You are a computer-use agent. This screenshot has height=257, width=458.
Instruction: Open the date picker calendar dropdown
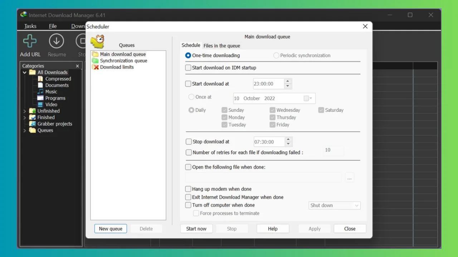point(308,99)
